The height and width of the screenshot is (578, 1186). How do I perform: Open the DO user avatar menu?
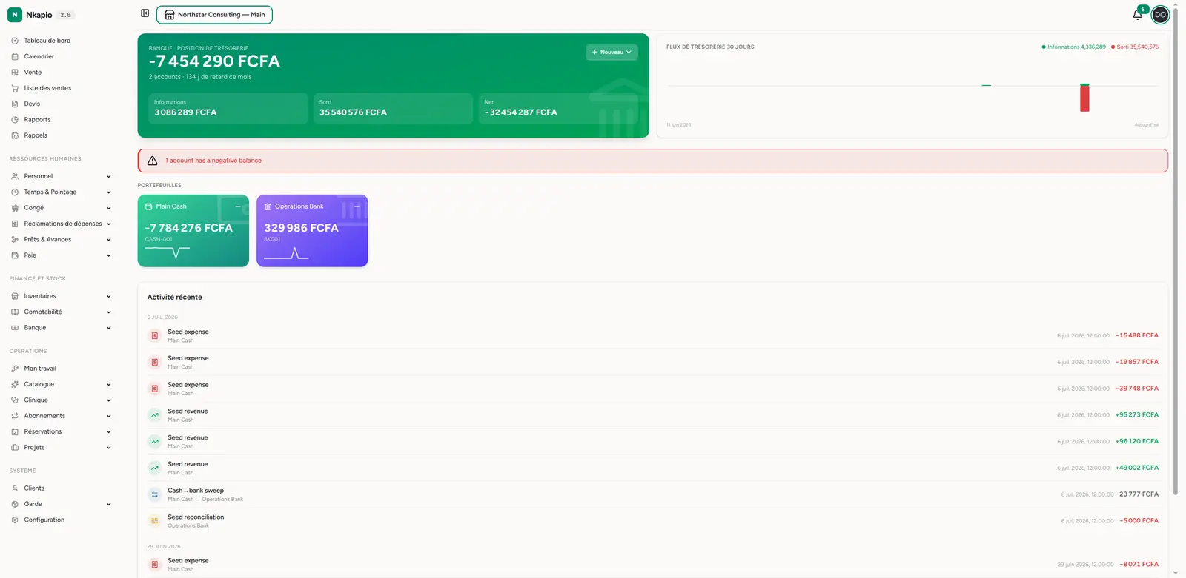pyautogui.click(x=1160, y=15)
